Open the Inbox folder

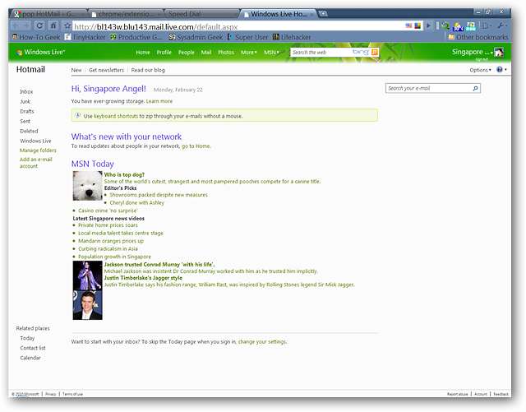[26, 91]
